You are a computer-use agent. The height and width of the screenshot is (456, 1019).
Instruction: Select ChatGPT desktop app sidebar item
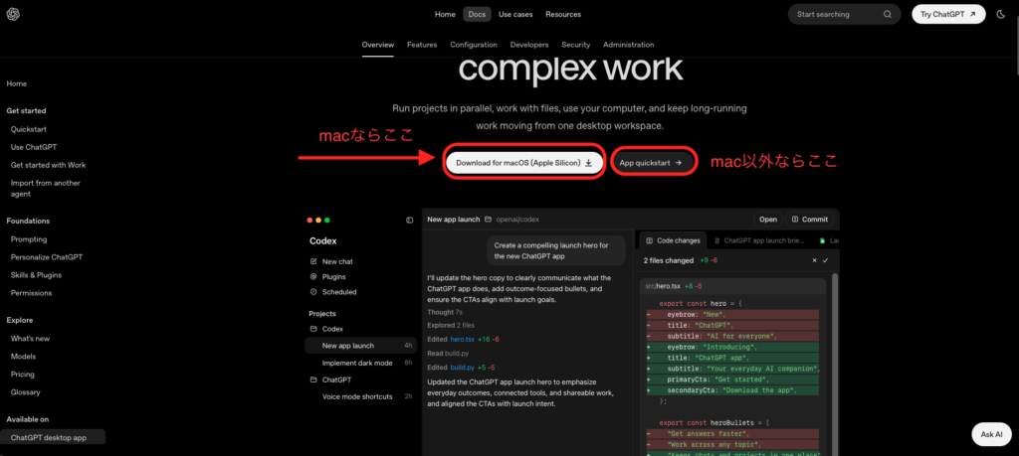[x=52, y=438]
